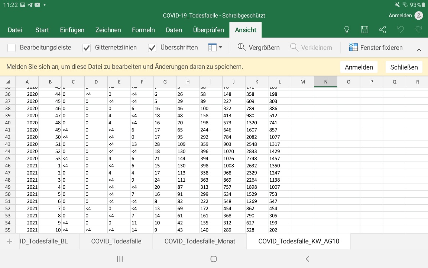Viewport: 428px width, 268px height.
Task: Click the Vergrößern zoom-in magnifier
Action: point(242,47)
